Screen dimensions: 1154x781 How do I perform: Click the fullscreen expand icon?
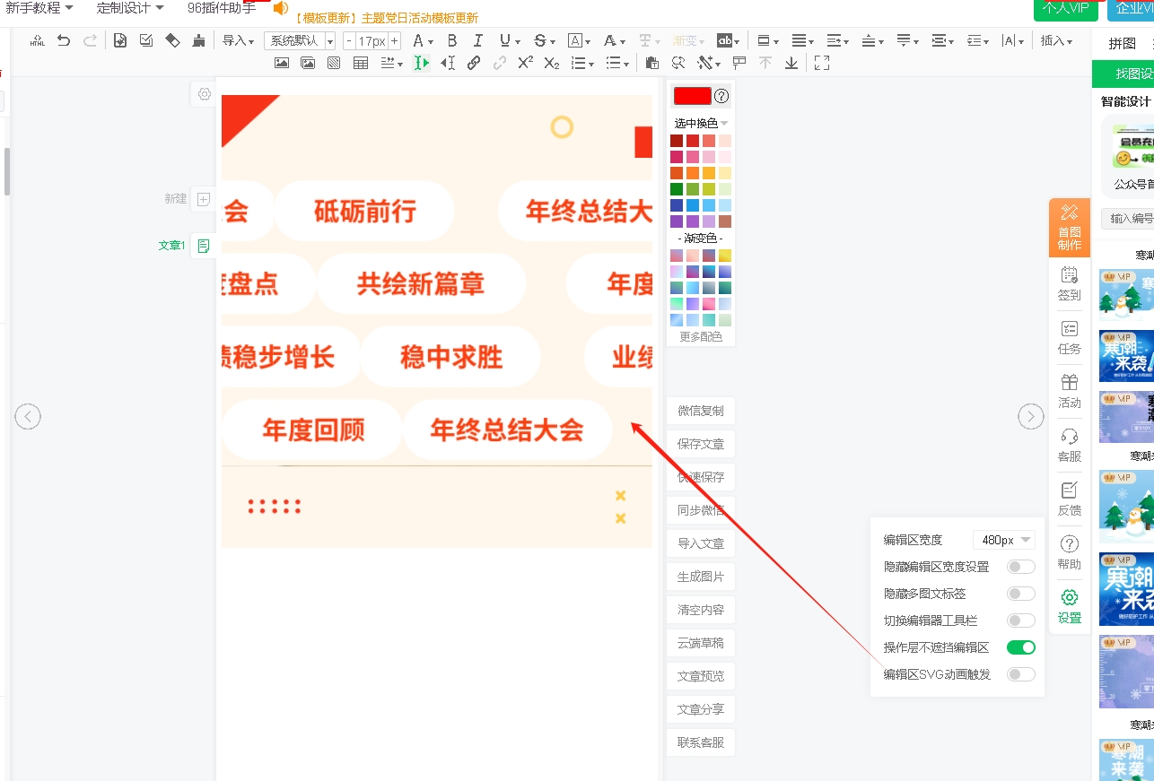click(821, 63)
